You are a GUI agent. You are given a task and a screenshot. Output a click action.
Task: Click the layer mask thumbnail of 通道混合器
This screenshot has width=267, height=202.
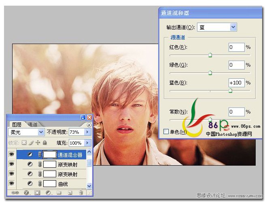[x=49, y=154]
